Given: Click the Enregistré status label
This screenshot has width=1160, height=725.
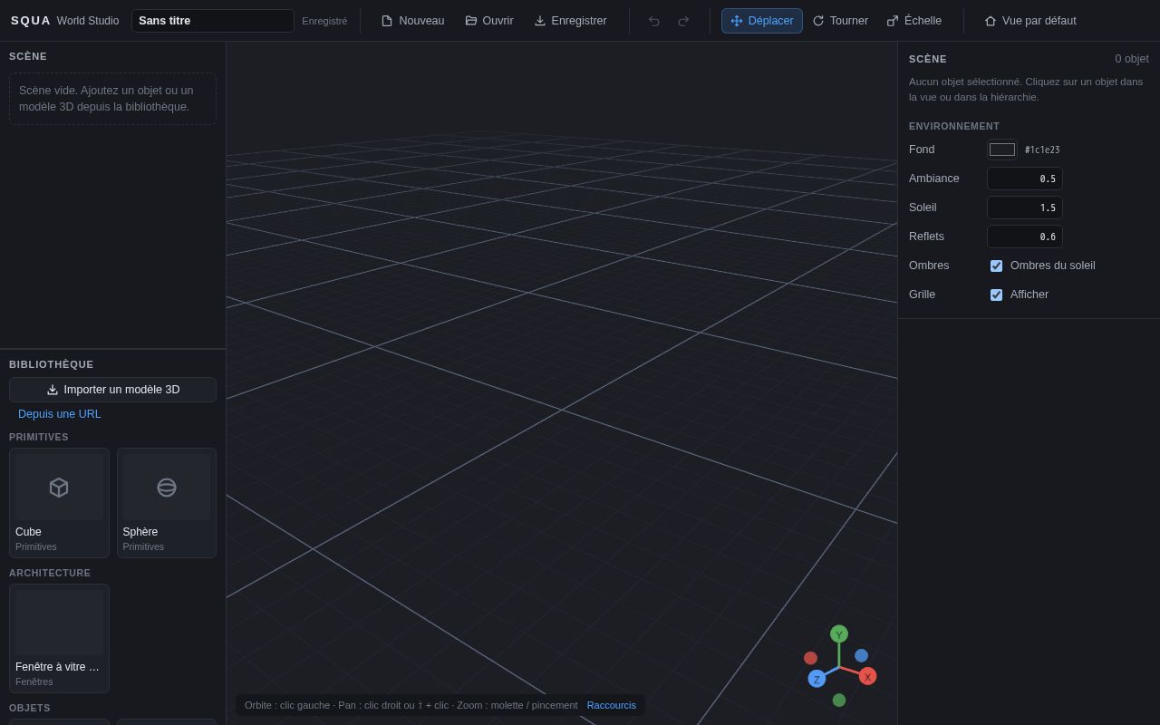Looking at the screenshot, I should [324, 21].
